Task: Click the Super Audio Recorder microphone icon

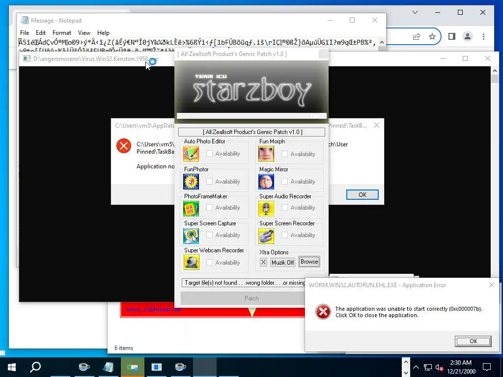Action: 266,209
